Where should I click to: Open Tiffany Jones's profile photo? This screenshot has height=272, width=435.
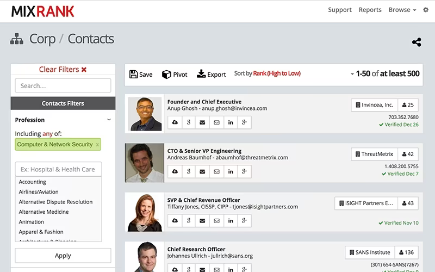click(145, 212)
